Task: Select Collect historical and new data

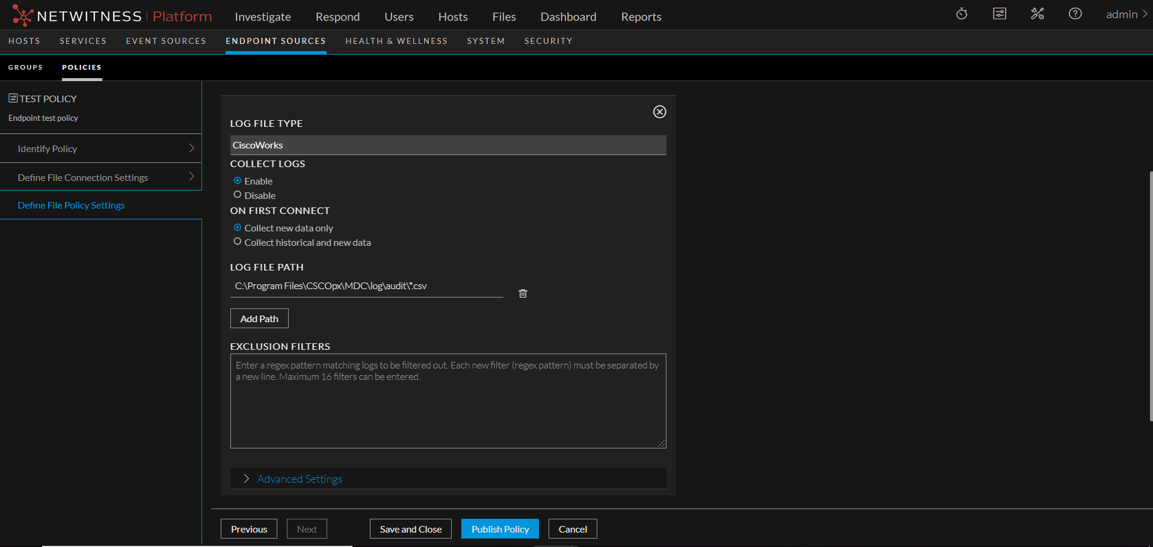Action: [x=238, y=242]
